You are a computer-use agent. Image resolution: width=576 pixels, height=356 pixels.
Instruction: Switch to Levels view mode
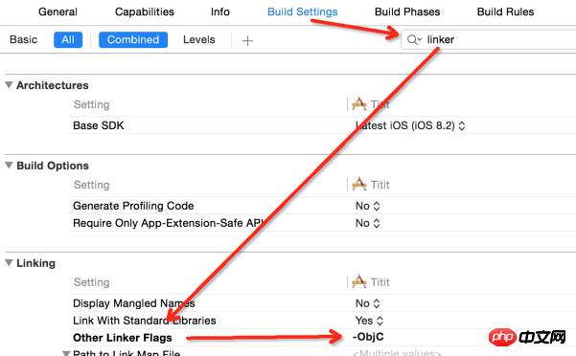click(x=199, y=39)
